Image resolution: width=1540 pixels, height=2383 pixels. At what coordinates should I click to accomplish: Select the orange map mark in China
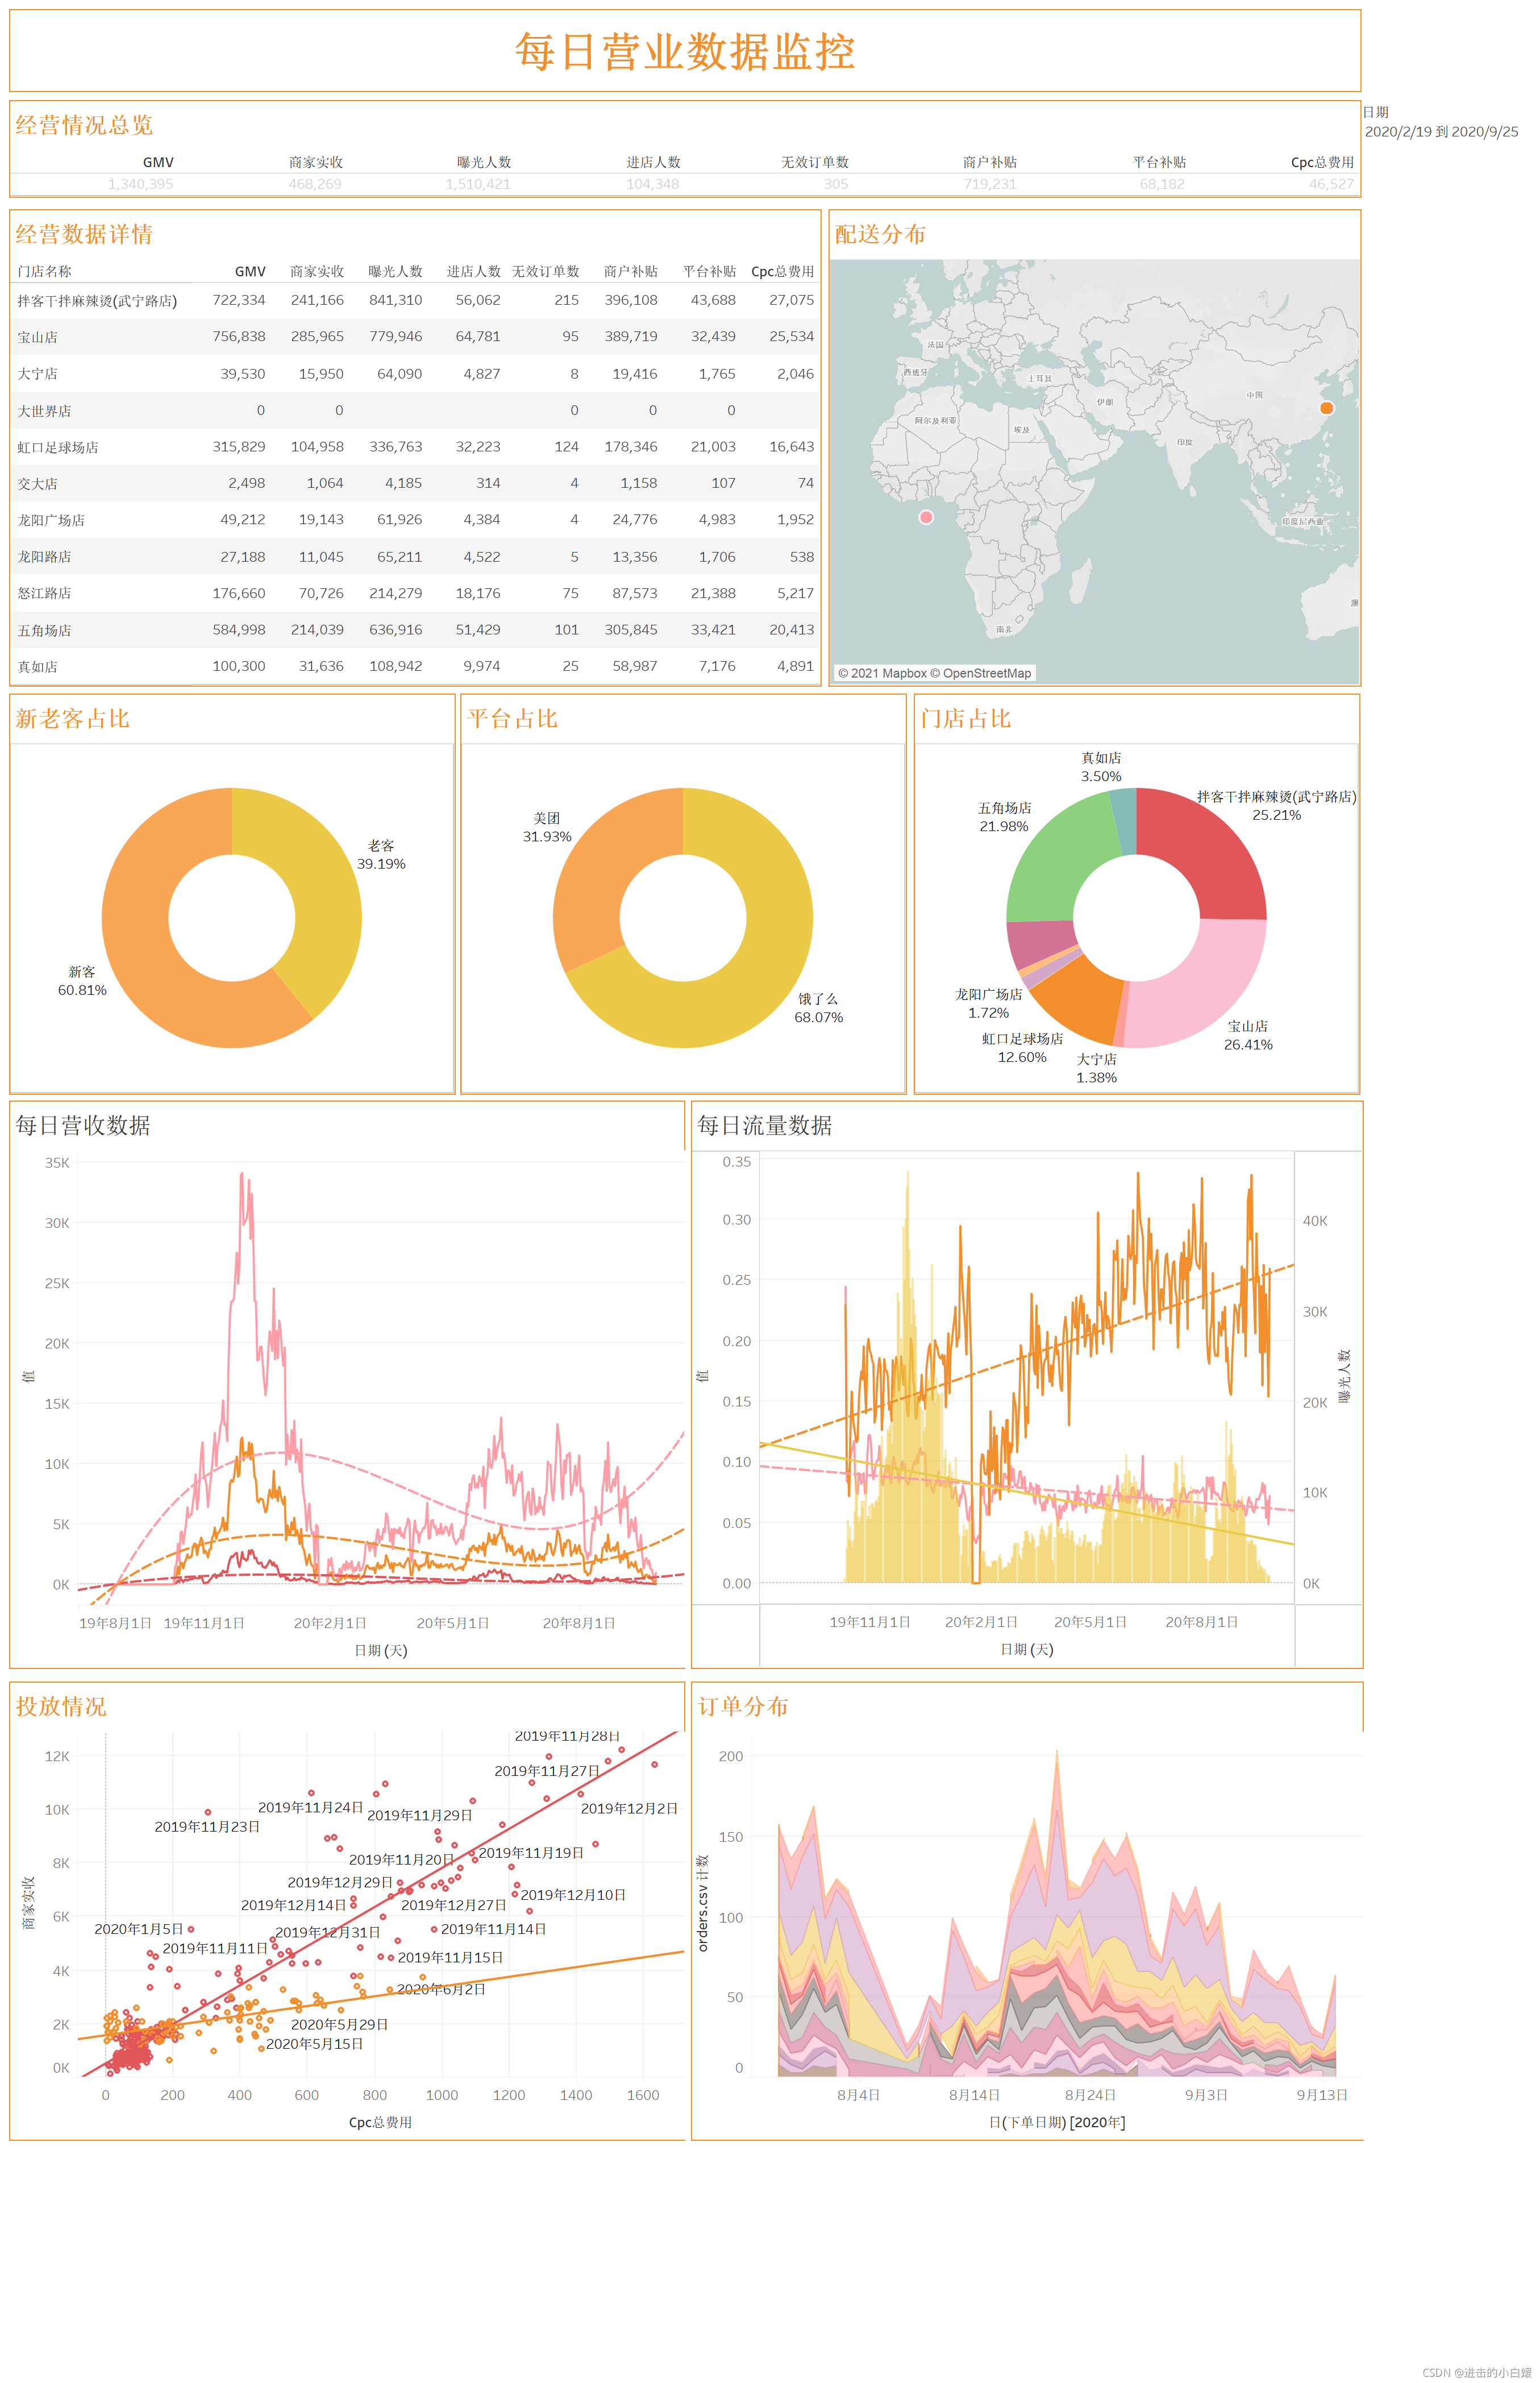(x=1326, y=408)
